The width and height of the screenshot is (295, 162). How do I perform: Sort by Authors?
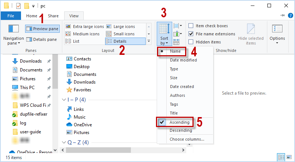point(177,95)
